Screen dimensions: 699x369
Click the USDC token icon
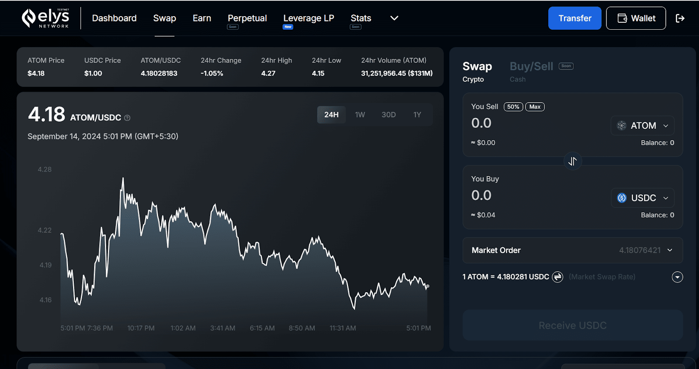[x=621, y=198]
